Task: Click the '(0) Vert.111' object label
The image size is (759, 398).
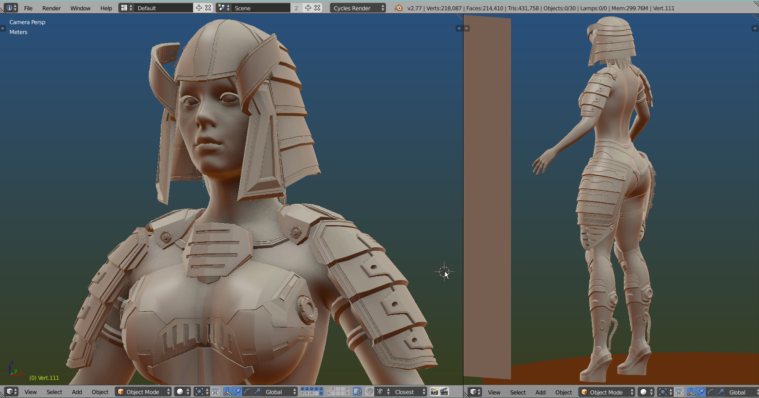Action: pyautogui.click(x=44, y=378)
